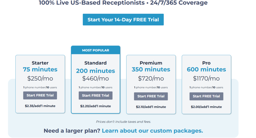Screen dimensions: 256x138
Task: Click the 600 minutes label
Action: pos(206,69)
